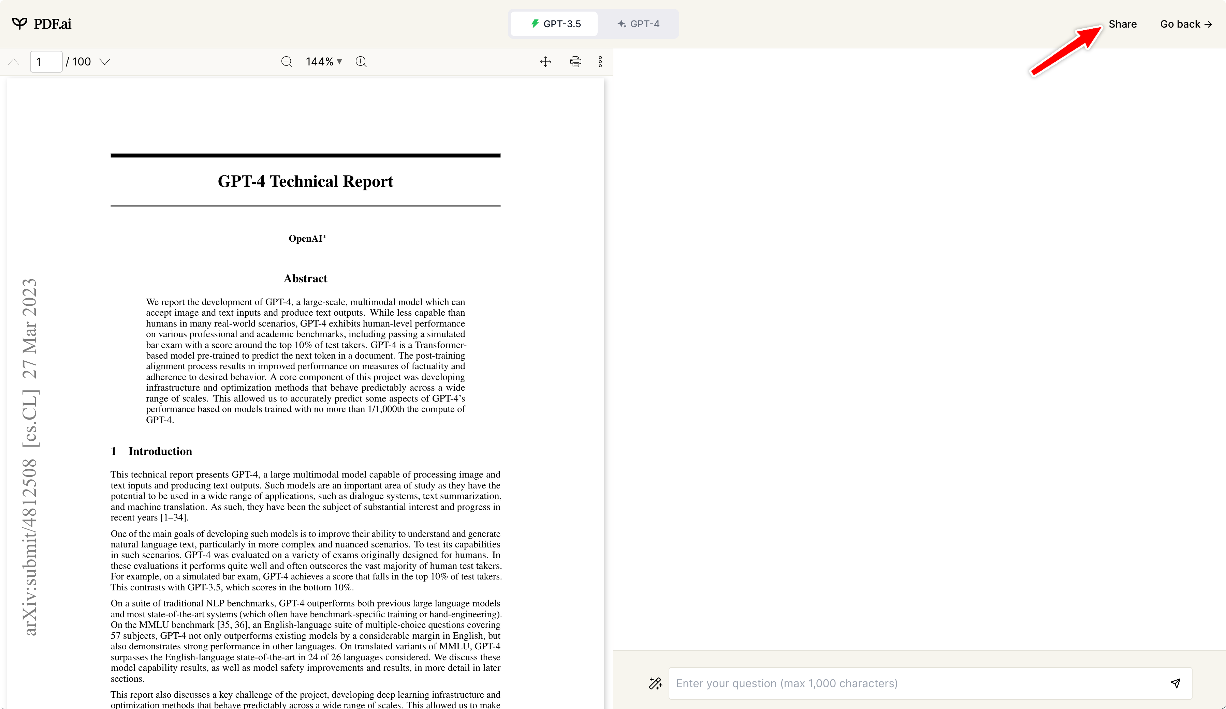
Task: Switch to the GPT-3.5 model
Action: click(555, 24)
